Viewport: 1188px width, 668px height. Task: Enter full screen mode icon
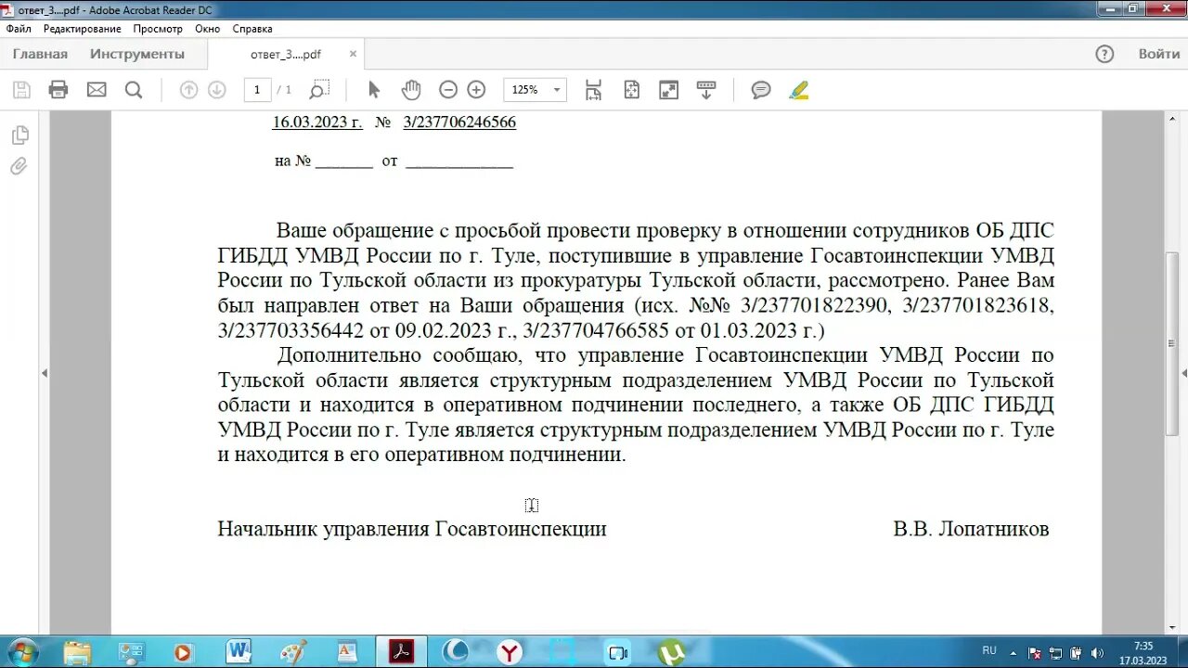pyautogui.click(x=668, y=90)
